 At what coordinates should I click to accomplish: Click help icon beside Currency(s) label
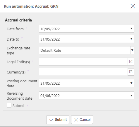click(x=28, y=71)
